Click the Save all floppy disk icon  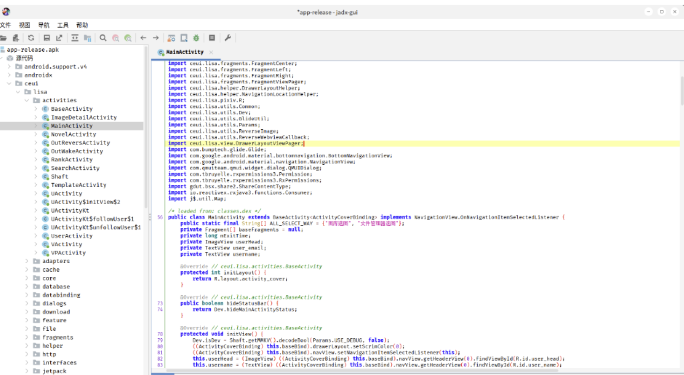coord(47,38)
